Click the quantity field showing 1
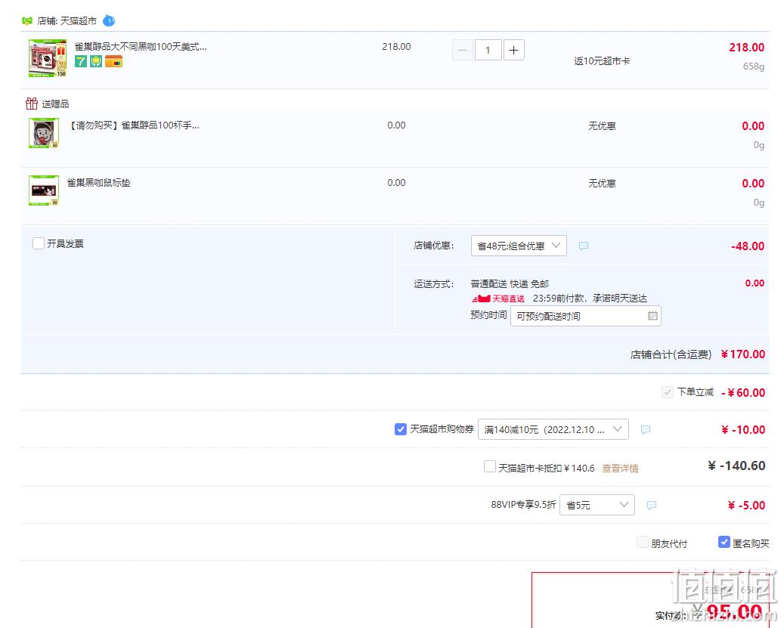 click(x=488, y=50)
